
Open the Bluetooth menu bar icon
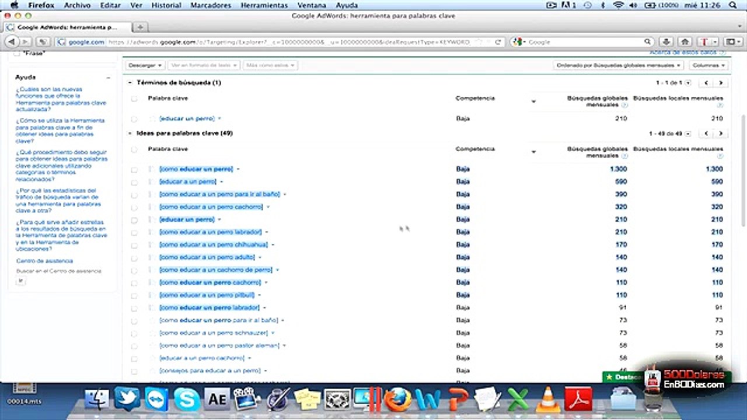[x=603, y=5]
